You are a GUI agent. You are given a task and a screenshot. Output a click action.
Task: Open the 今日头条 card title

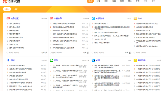pyautogui.click(x=58, y=18)
